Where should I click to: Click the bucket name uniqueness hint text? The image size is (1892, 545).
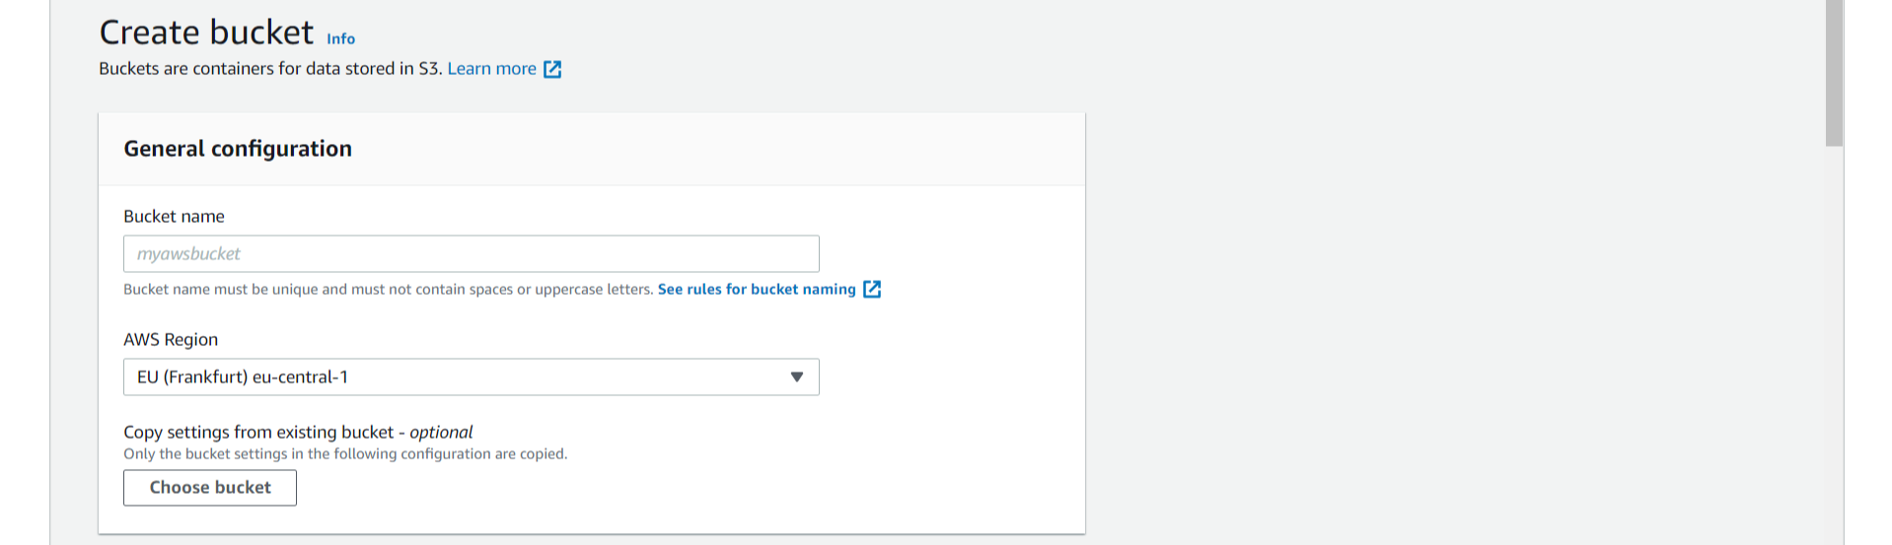[388, 289]
